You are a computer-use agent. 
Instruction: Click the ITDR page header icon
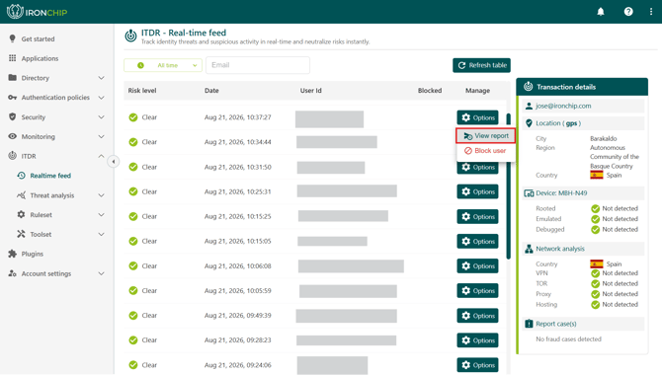pyautogui.click(x=130, y=36)
